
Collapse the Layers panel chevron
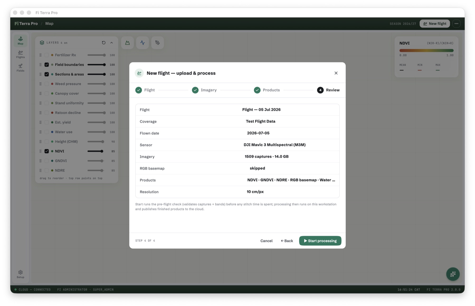coord(112,43)
